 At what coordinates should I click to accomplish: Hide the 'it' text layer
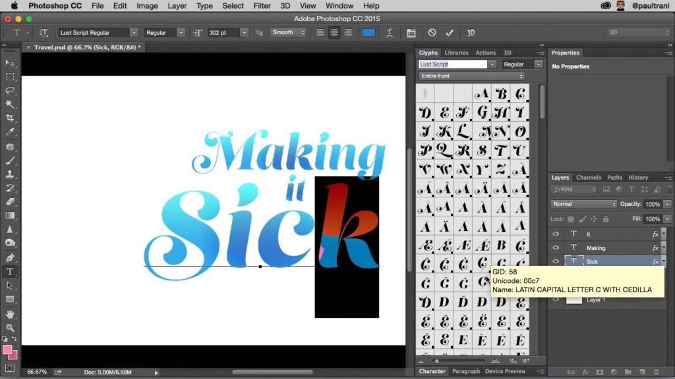(x=556, y=234)
